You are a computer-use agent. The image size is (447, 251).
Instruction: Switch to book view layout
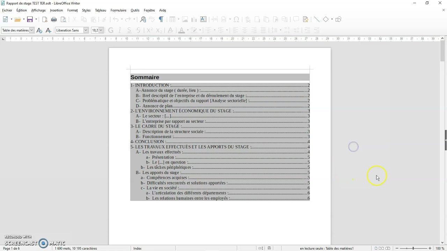point(388,248)
